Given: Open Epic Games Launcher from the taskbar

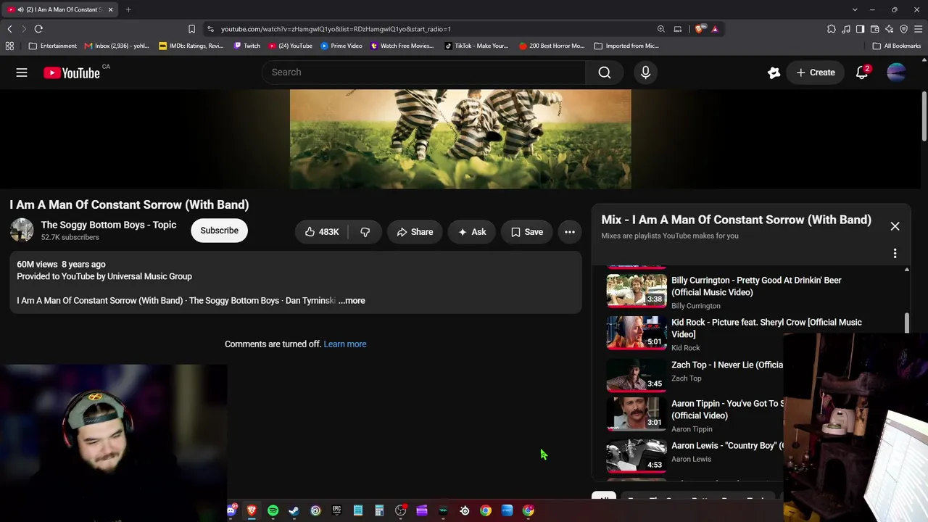Looking at the screenshot, I should [x=336, y=510].
